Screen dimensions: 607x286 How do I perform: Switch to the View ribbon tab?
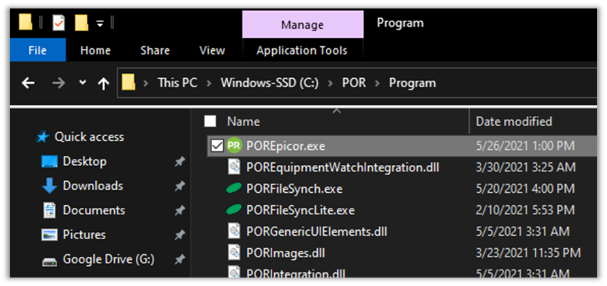tap(211, 50)
